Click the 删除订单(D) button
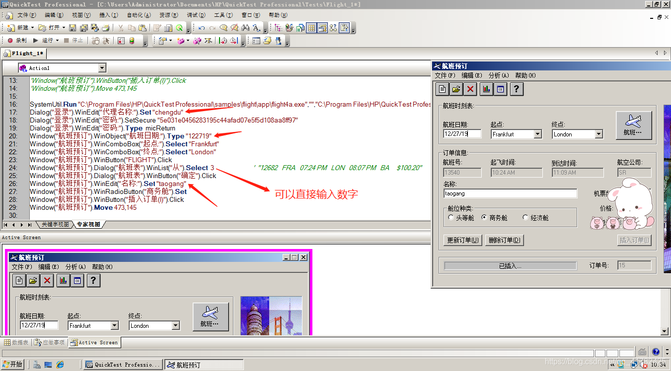The image size is (671, 371). (504, 240)
